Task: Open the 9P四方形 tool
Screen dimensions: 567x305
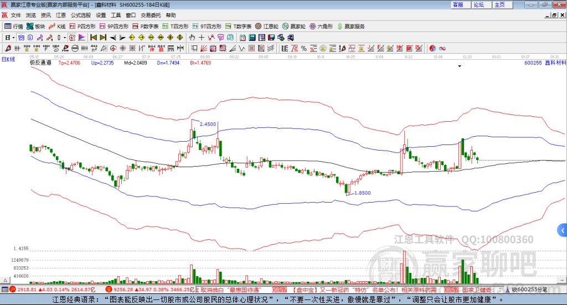Action: (x=114, y=27)
